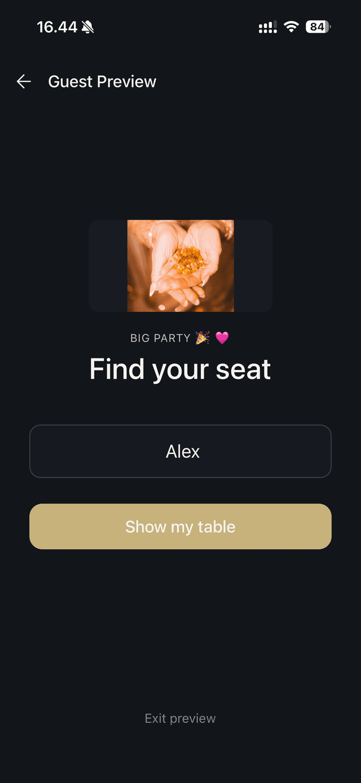Tap the back arrow to leave Guest Preview
This screenshot has width=361, height=783.
pos(24,81)
